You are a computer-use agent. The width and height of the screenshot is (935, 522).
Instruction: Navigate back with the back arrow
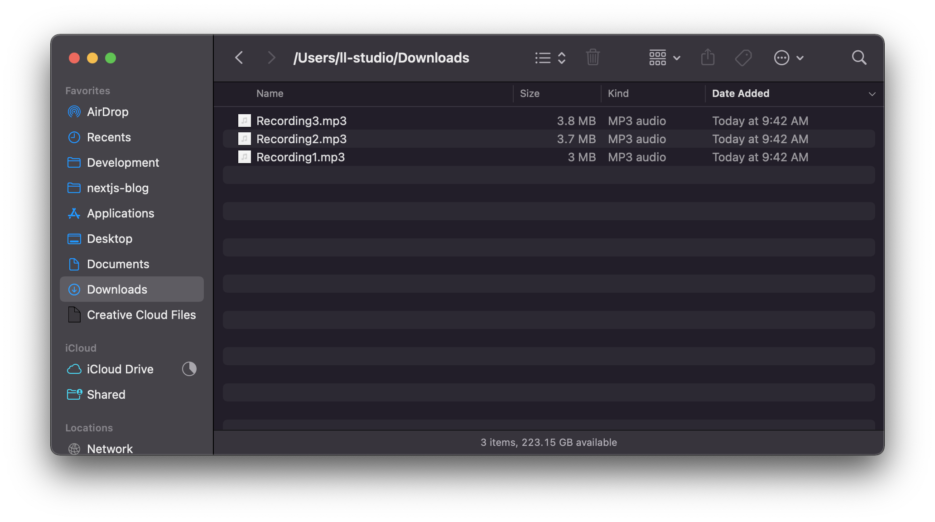point(239,58)
